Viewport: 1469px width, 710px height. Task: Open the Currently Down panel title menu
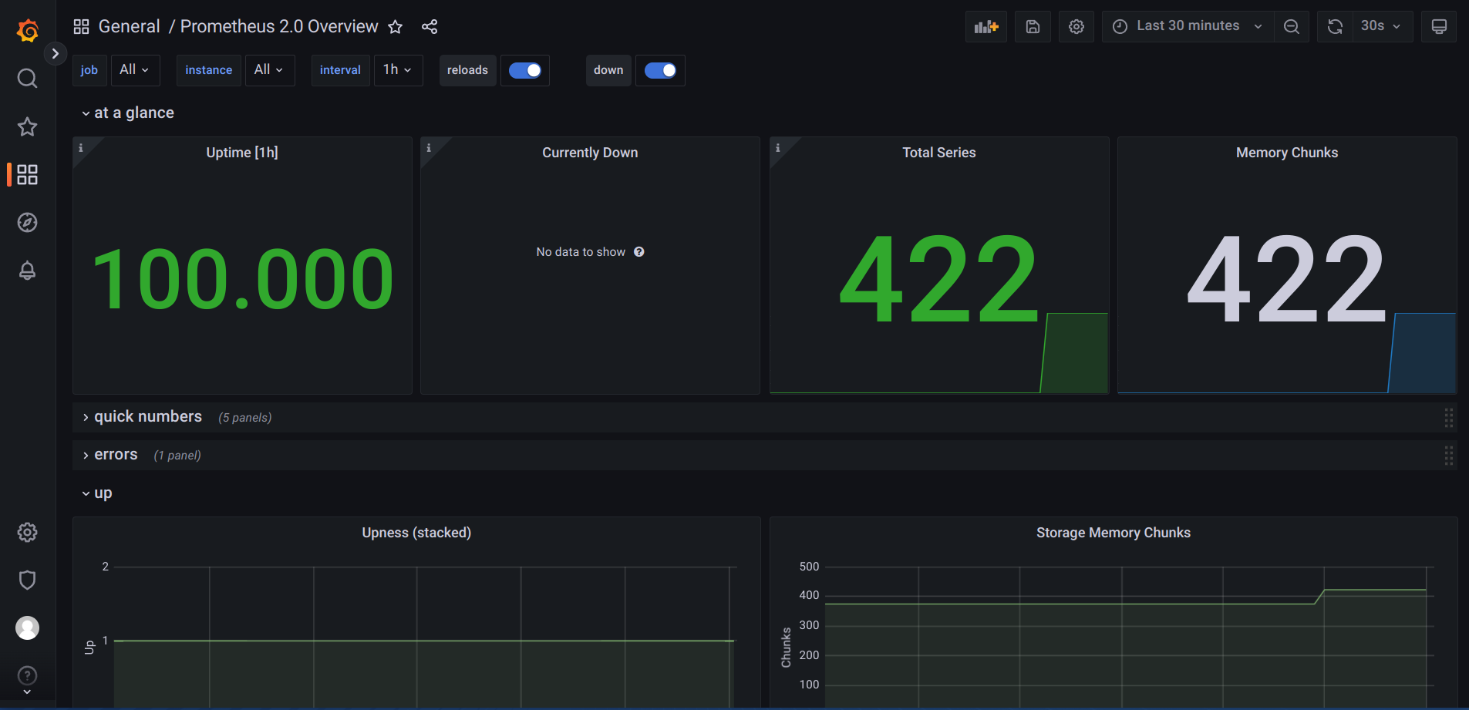click(590, 153)
